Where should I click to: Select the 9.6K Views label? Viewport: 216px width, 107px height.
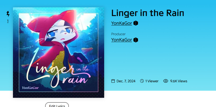pyautogui.click(x=178, y=81)
